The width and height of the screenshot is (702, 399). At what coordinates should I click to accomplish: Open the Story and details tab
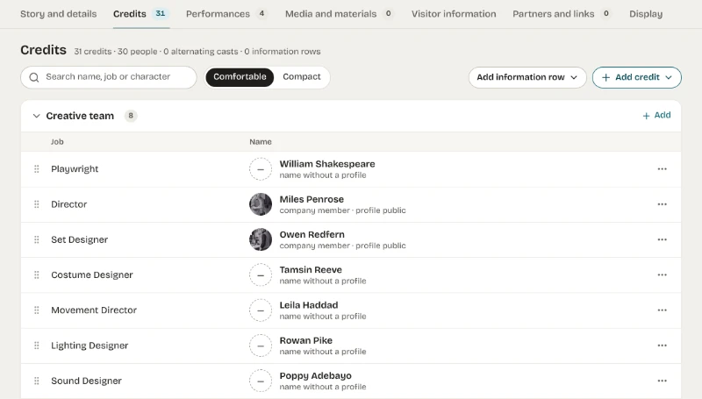tap(58, 14)
